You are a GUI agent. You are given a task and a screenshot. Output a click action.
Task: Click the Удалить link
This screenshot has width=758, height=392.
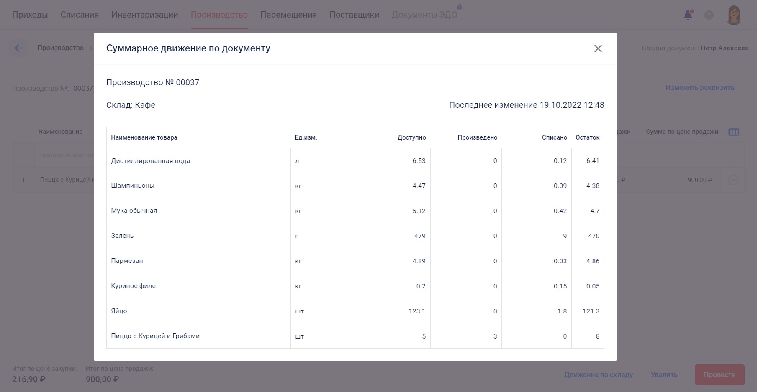pos(664,375)
